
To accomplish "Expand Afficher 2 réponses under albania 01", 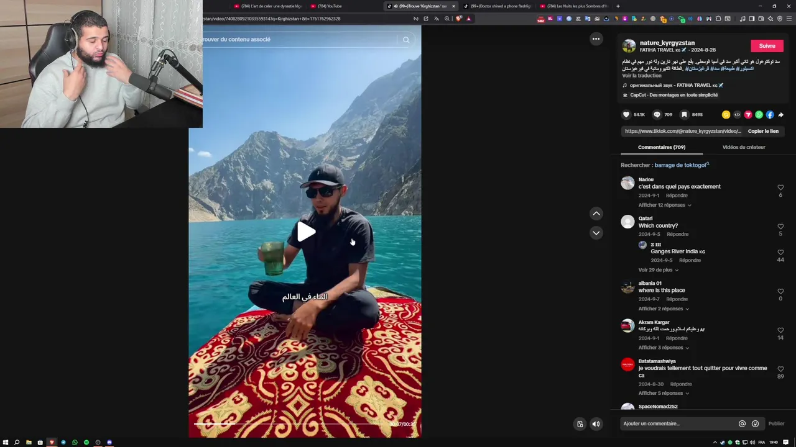I will 664,309.
